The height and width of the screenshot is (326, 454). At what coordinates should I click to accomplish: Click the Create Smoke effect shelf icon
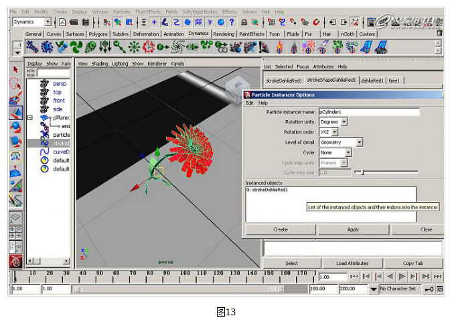[293, 47]
